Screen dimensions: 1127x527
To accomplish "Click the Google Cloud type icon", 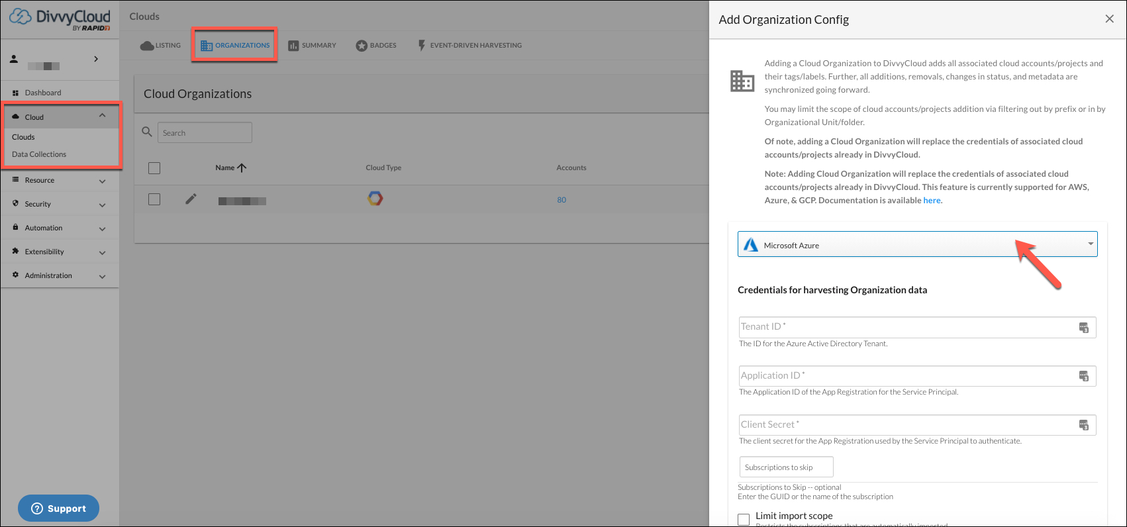I will click(375, 198).
